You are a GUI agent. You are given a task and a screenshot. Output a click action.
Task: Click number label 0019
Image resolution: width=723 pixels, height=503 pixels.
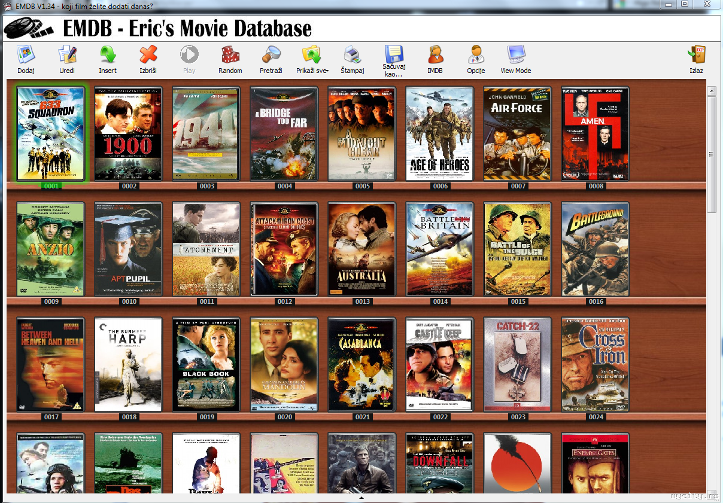coord(207,417)
